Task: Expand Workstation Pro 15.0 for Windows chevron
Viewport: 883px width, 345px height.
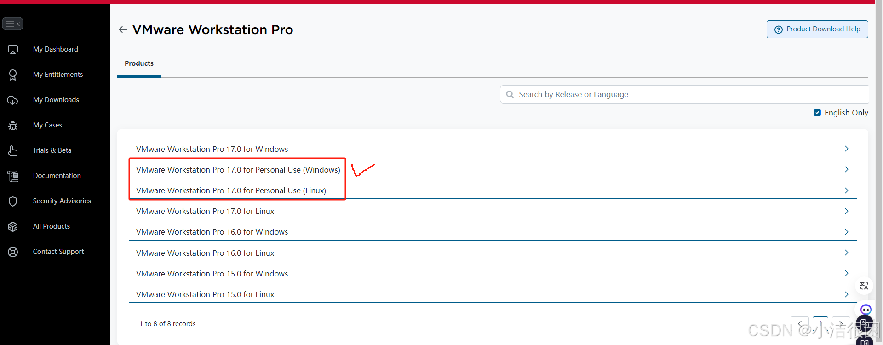Action: 846,273
